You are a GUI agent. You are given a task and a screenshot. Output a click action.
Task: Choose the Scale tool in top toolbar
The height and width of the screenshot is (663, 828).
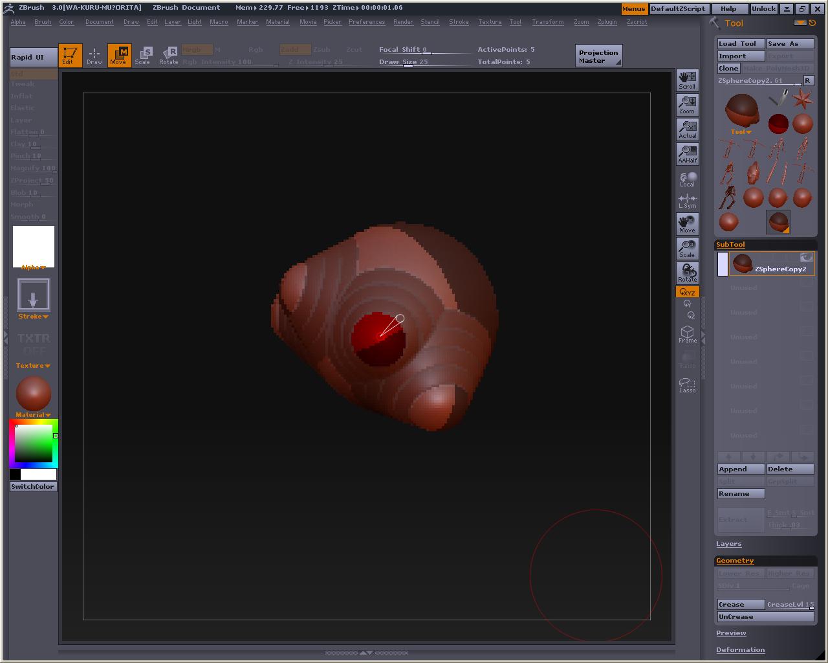click(x=142, y=56)
